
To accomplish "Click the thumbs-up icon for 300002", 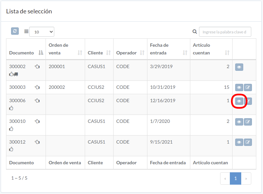I will [11, 74].
